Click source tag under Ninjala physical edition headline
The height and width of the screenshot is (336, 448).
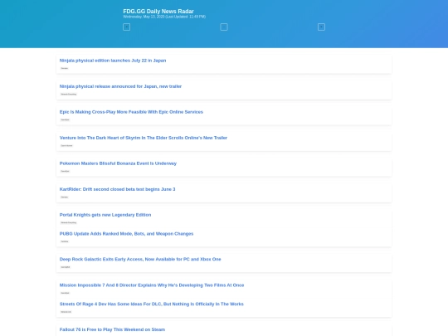tap(64, 68)
